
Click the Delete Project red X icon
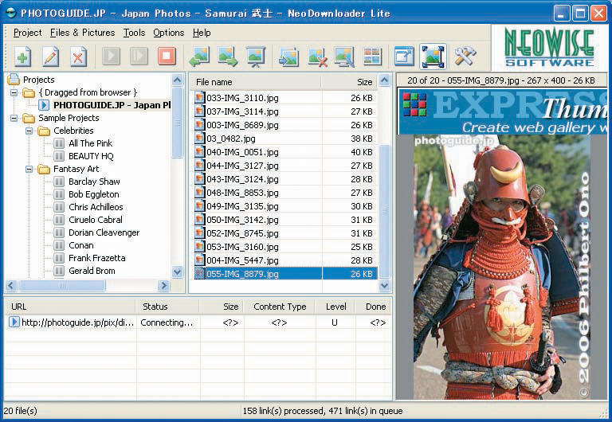click(x=78, y=57)
